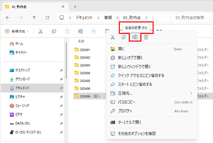This screenshot has height=143, width=213.
Task: Close the 01_町内会 tab
Action: (63, 7)
